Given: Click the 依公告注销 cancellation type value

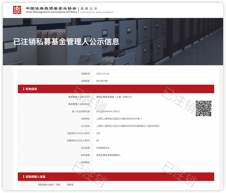Looking at the screenshot, I should 102,81.
